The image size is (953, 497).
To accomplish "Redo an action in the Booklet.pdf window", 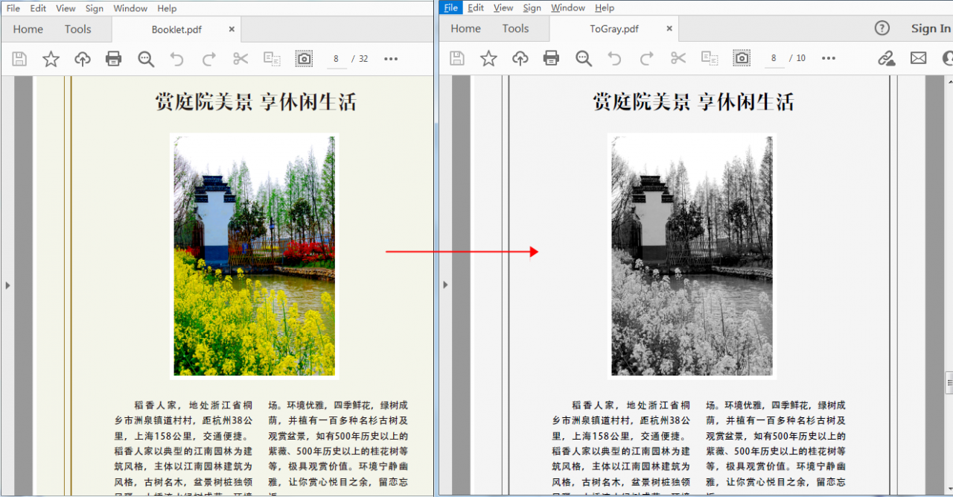I will [209, 57].
